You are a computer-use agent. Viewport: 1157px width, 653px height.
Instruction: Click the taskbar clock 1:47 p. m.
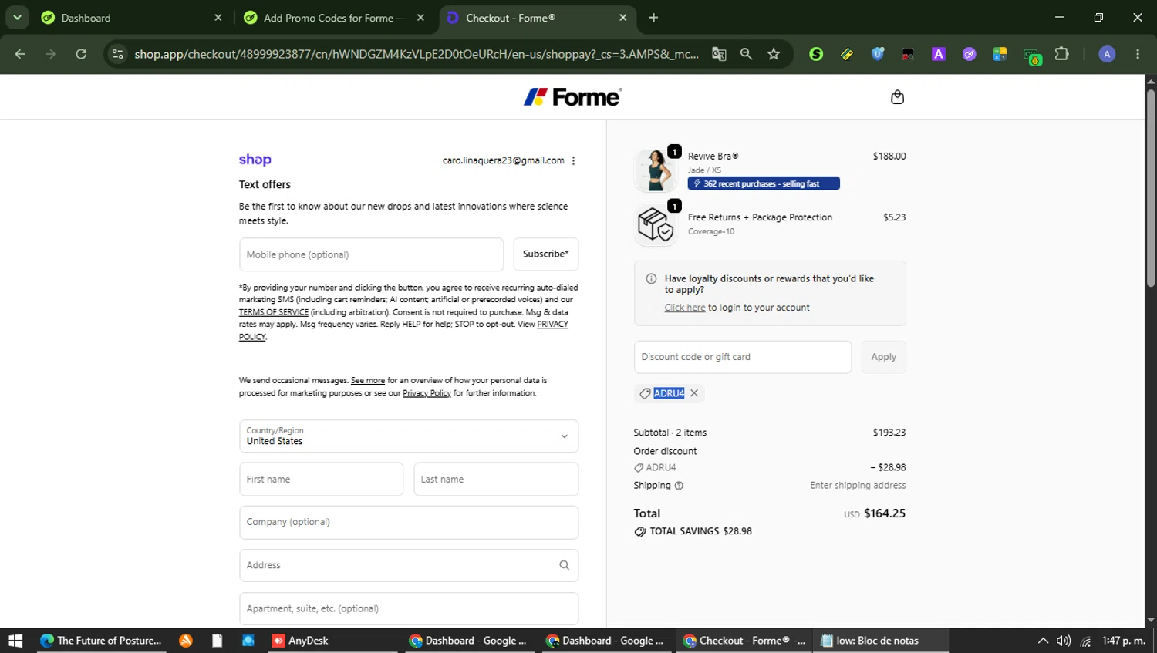point(1124,641)
